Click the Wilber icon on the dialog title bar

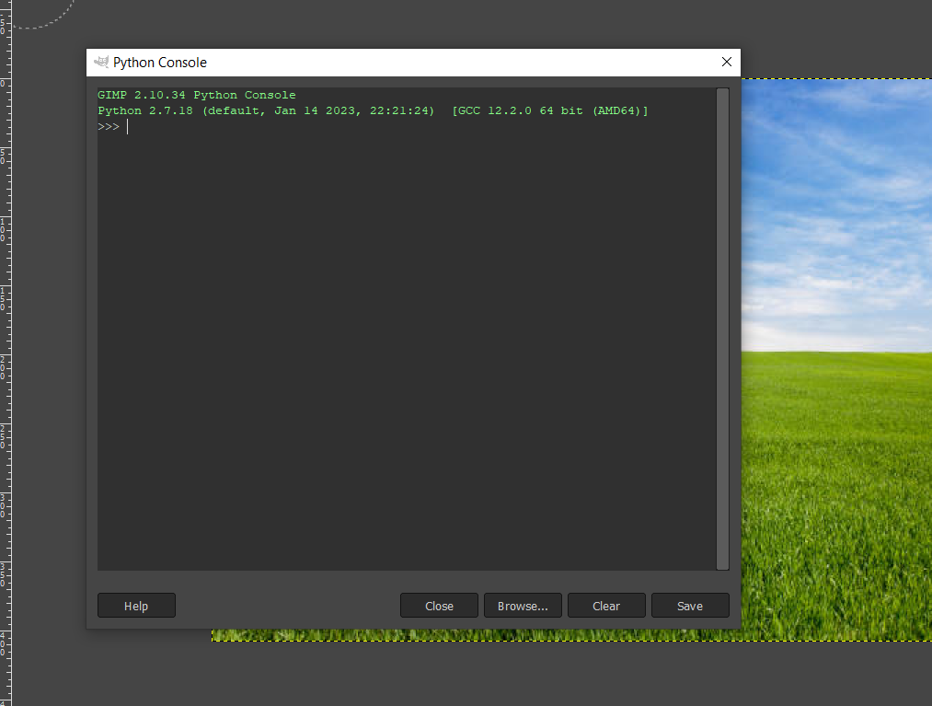(x=99, y=62)
